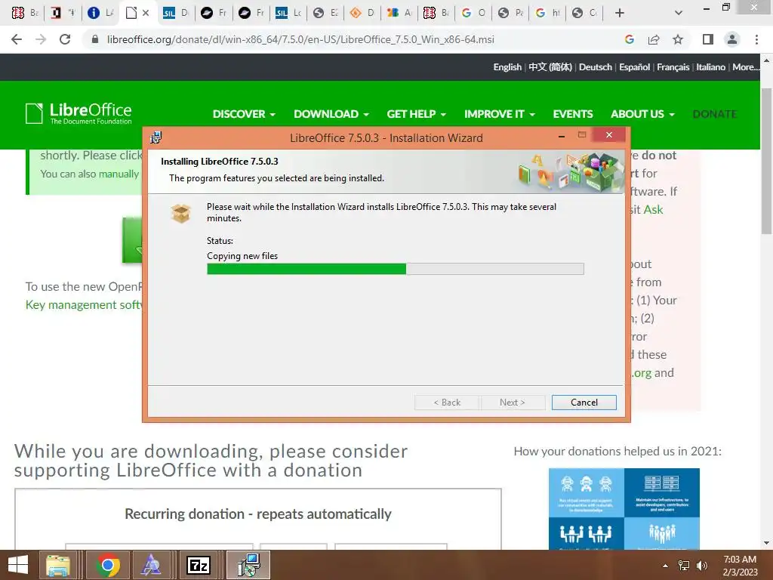
Task: Open the Chrome profile avatar
Action: 732,39
